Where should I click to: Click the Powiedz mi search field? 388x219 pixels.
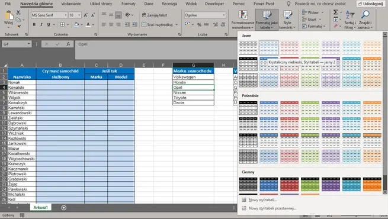pos(320,4)
